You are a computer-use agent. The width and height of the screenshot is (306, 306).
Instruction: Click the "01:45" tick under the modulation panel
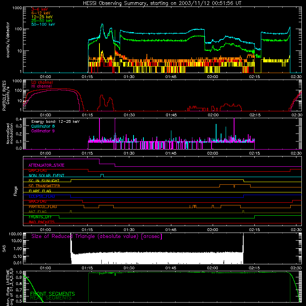171,153
